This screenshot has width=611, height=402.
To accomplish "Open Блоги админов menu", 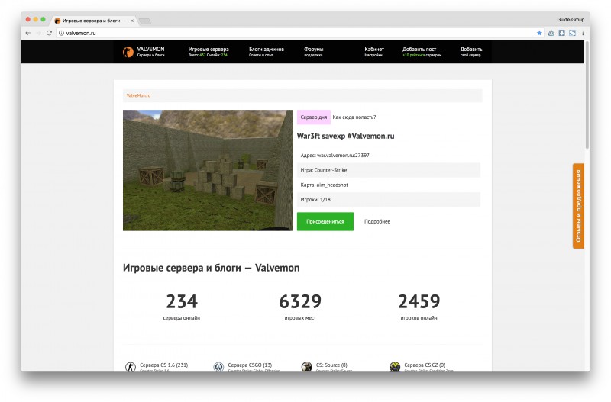I will click(x=267, y=52).
